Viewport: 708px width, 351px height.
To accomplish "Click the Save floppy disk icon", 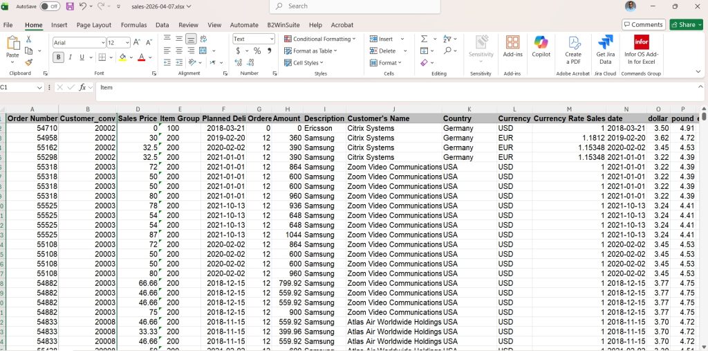I will (70, 6).
